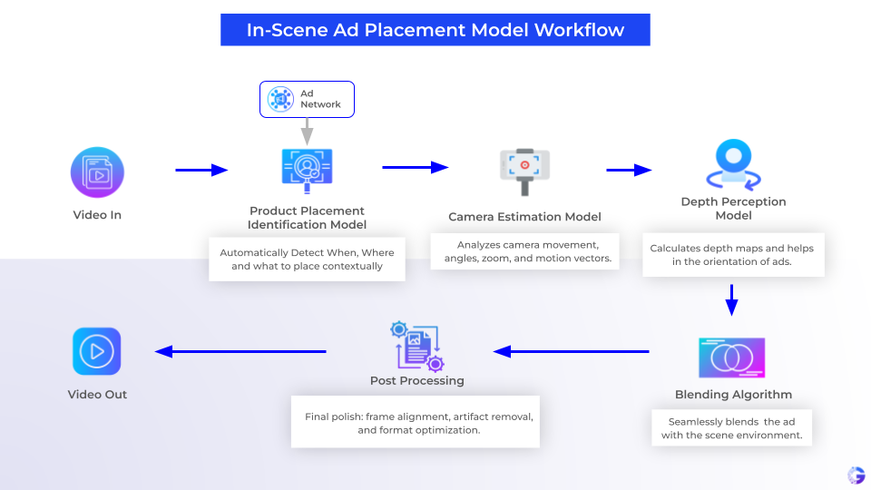Image resolution: width=871 pixels, height=490 pixels.
Task: Select the Product Placement Identification icon
Action: [x=307, y=171]
